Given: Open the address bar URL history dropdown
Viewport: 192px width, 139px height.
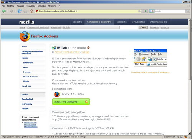Looking at the screenshot, I should [142, 11].
